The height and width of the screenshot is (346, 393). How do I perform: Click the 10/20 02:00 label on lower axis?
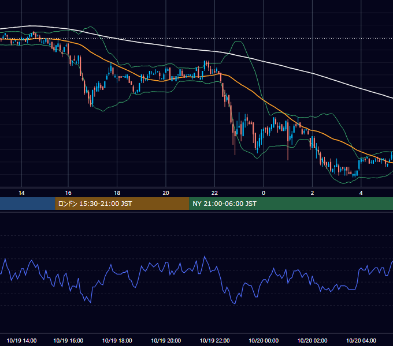pyautogui.click(x=312, y=340)
